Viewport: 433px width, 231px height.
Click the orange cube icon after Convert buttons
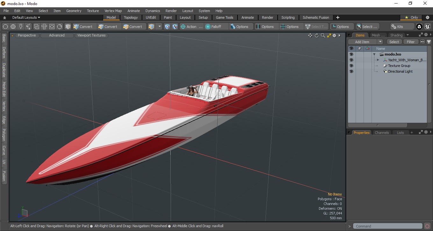[x=152, y=27]
